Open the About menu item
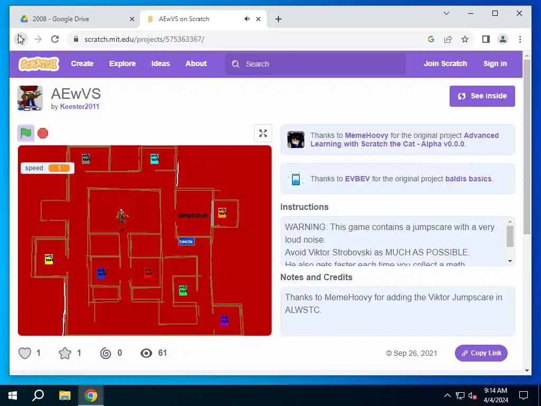The width and height of the screenshot is (541, 406). tap(196, 63)
